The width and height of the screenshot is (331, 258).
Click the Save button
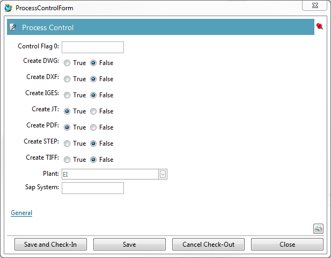(129, 245)
